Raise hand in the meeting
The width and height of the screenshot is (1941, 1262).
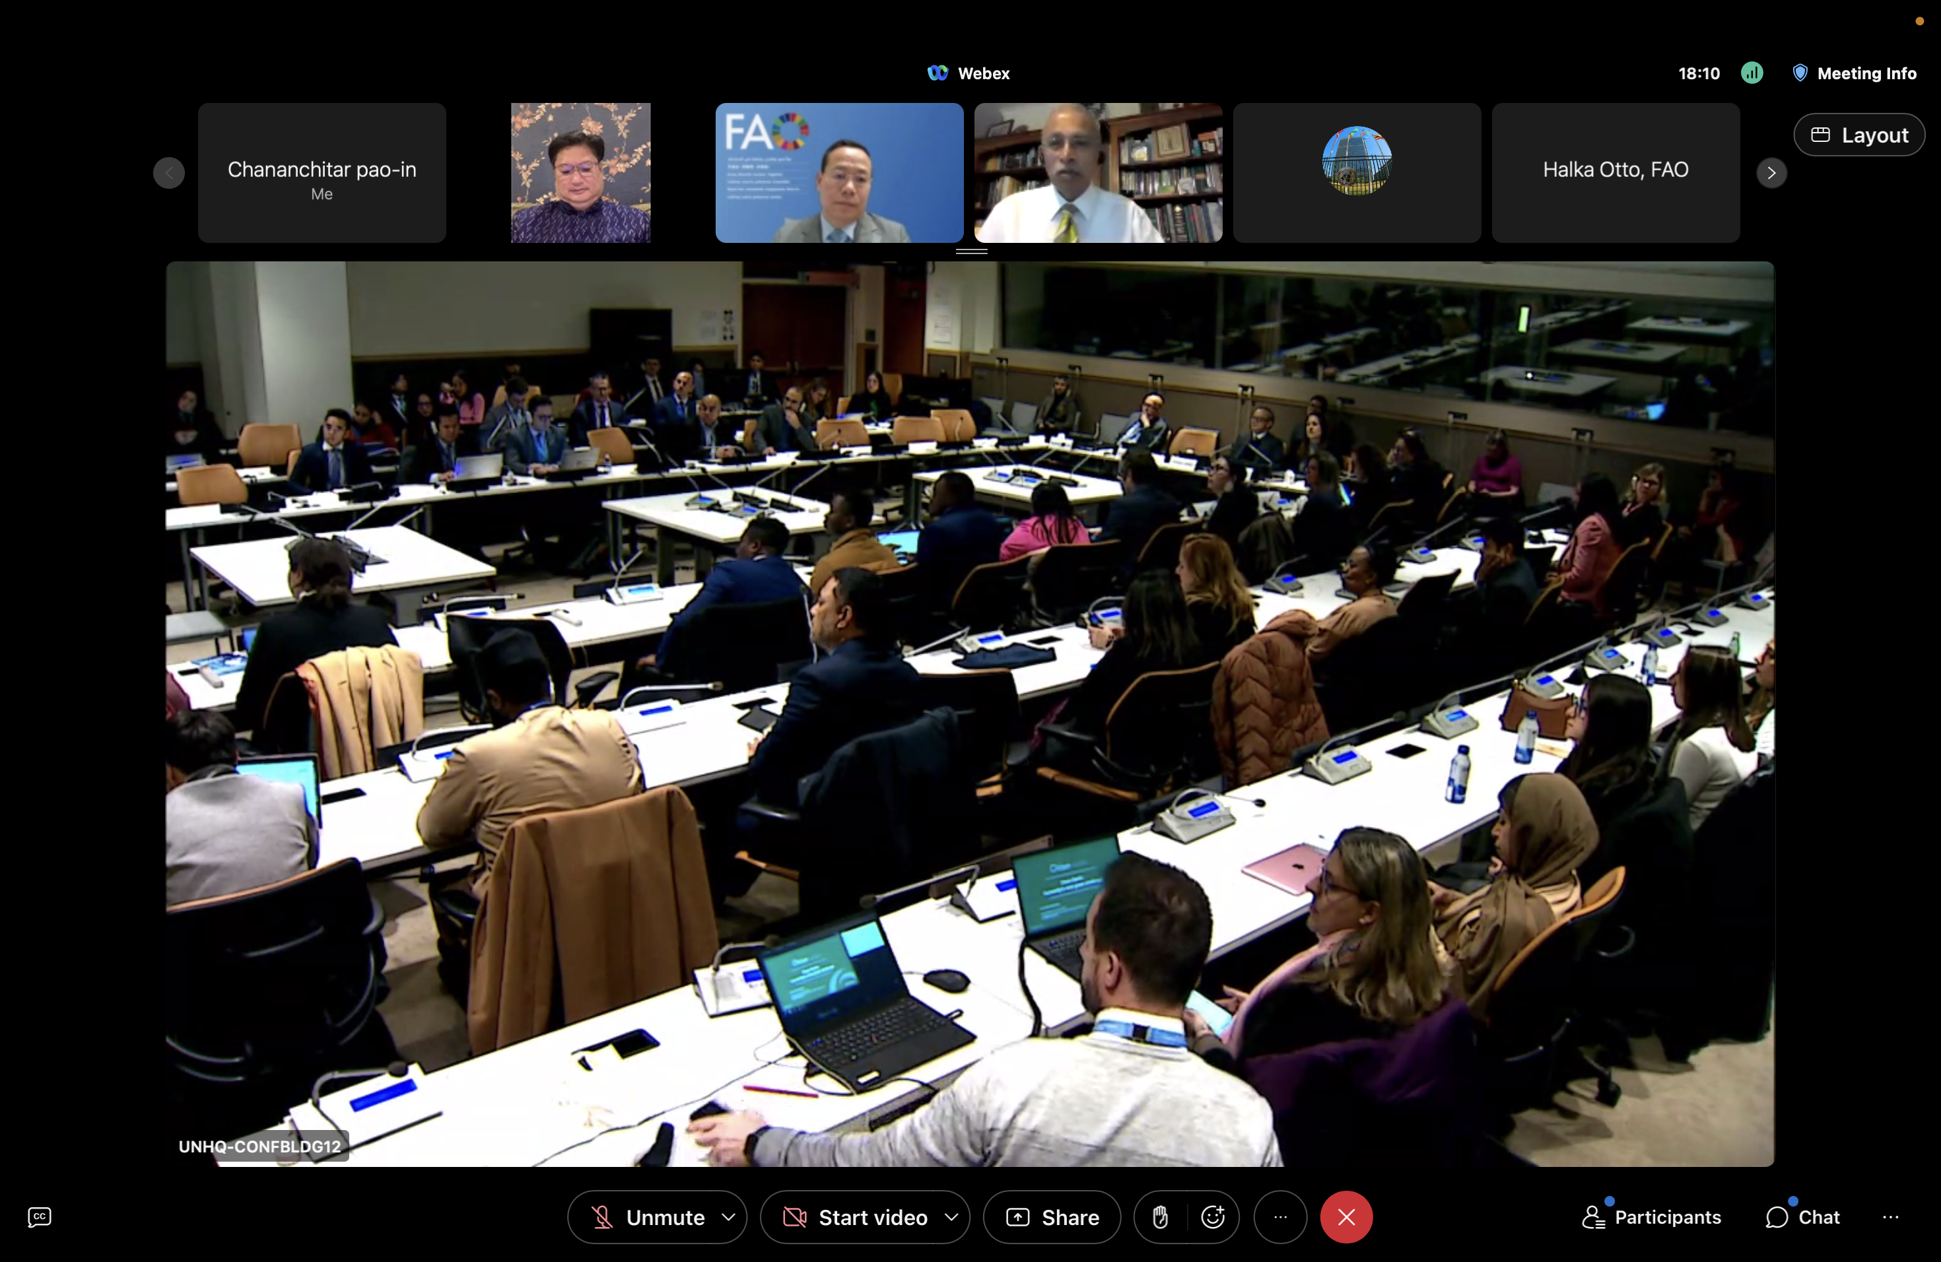pyautogui.click(x=1160, y=1216)
